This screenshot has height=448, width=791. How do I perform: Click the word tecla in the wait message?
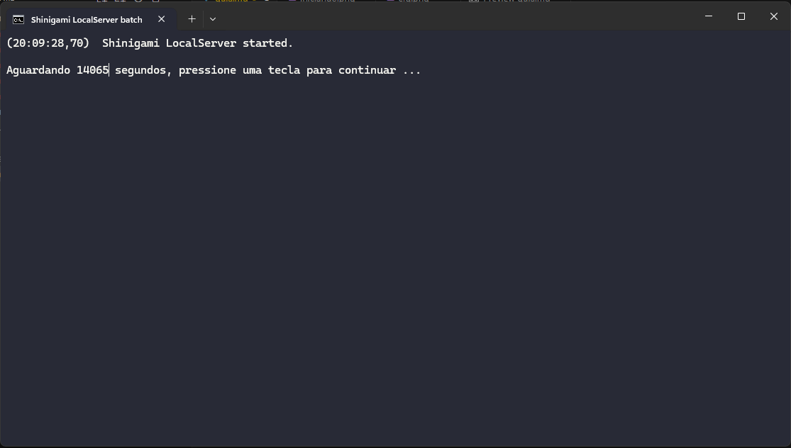[x=284, y=70]
